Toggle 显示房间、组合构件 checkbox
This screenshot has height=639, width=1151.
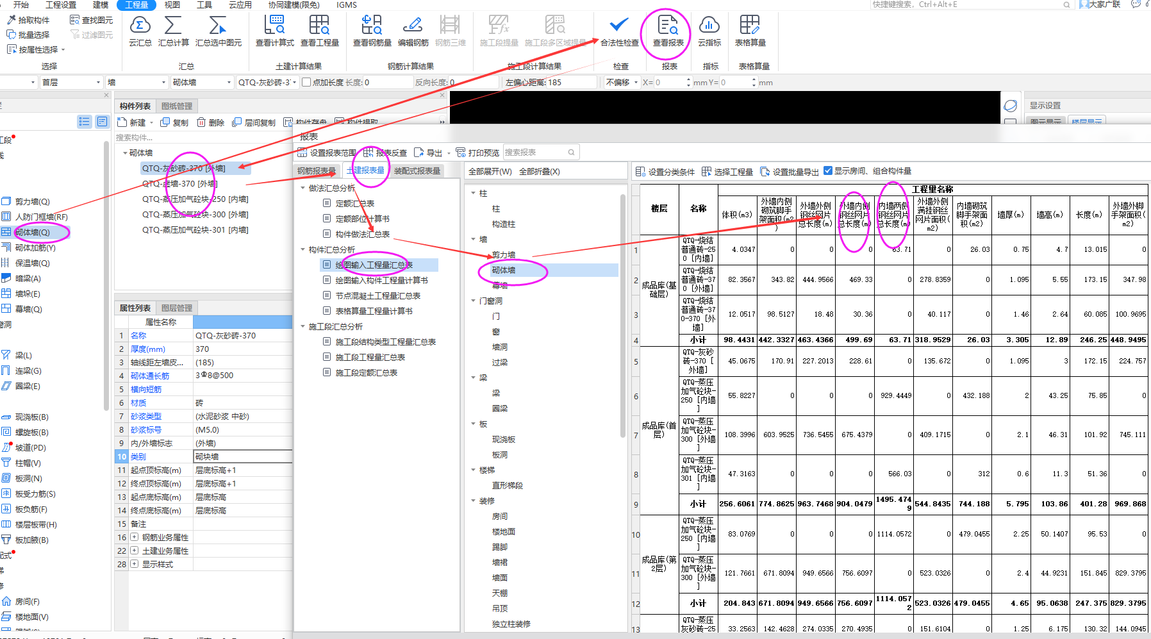point(828,170)
